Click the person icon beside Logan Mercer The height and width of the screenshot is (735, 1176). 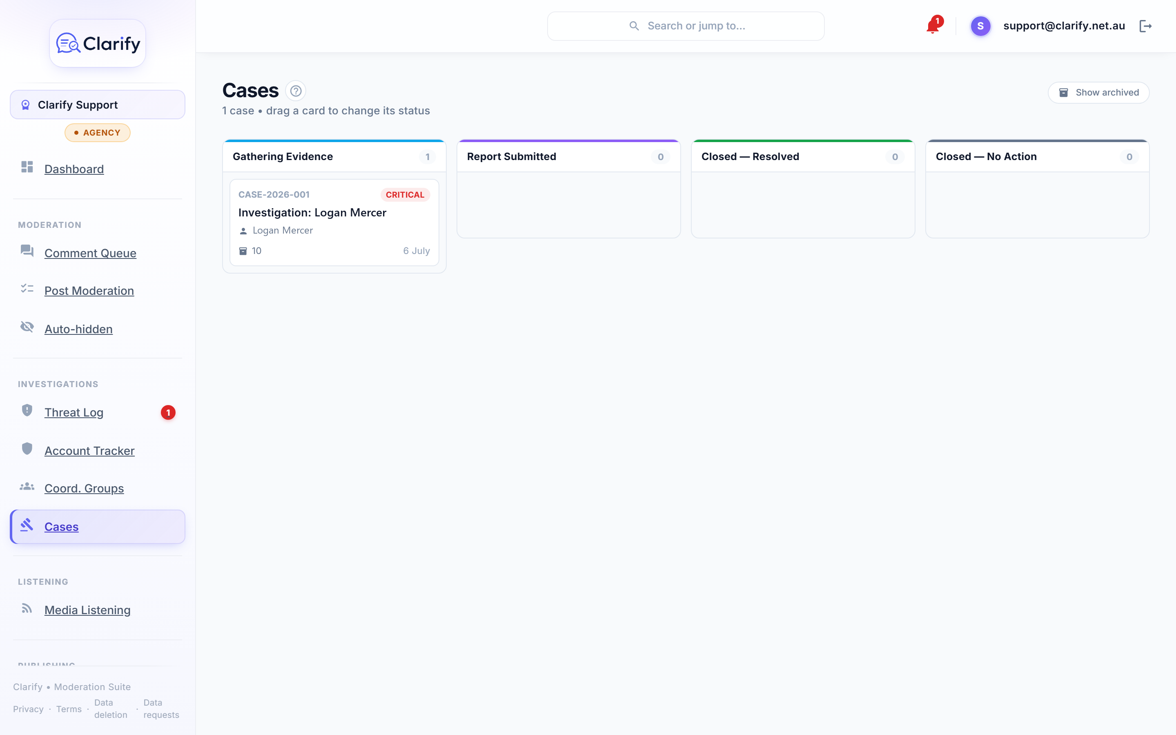click(x=243, y=231)
